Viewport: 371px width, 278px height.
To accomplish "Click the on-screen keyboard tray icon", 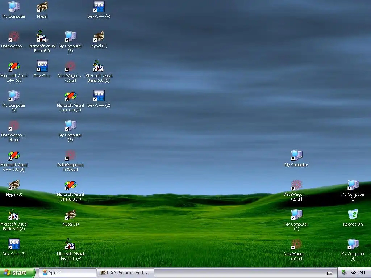I will pos(329,273).
